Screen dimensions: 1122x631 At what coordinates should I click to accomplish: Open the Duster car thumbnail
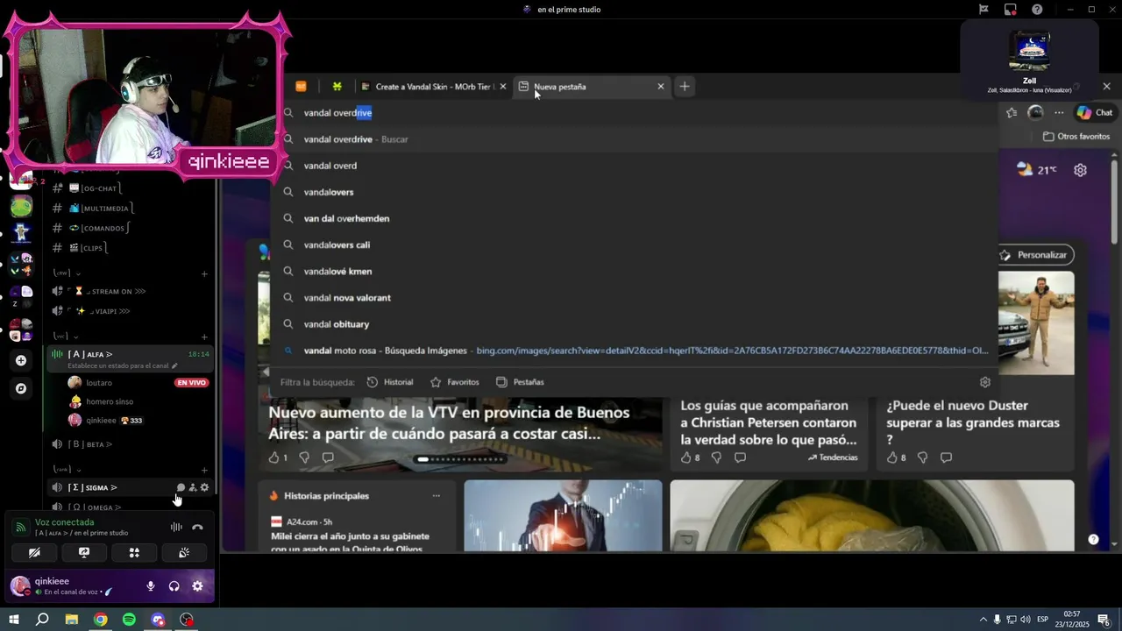tap(1036, 323)
